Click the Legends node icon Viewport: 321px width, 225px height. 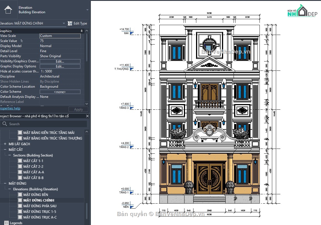point(6,223)
